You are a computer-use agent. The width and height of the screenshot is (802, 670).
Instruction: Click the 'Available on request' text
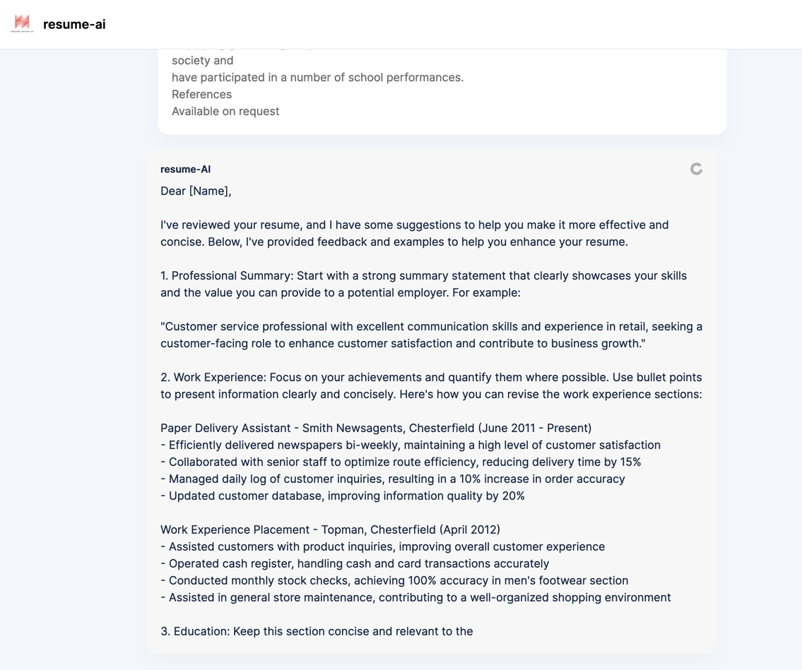(x=225, y=111)
